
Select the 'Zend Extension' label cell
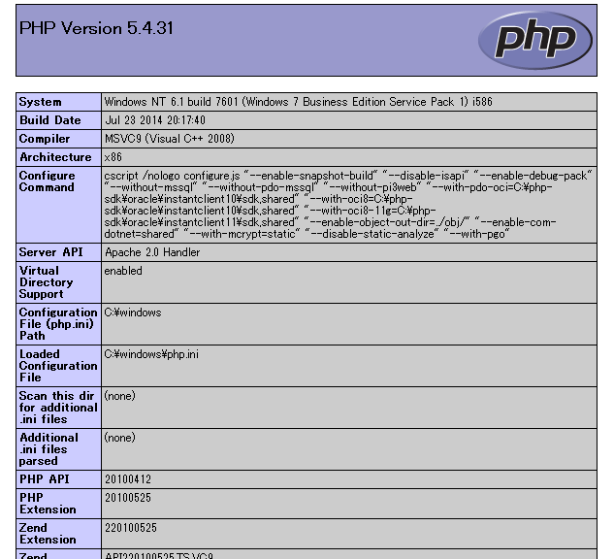point(59,534)
